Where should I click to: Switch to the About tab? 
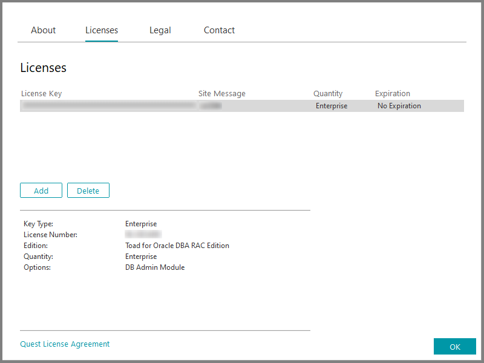[x=43, y=30]
